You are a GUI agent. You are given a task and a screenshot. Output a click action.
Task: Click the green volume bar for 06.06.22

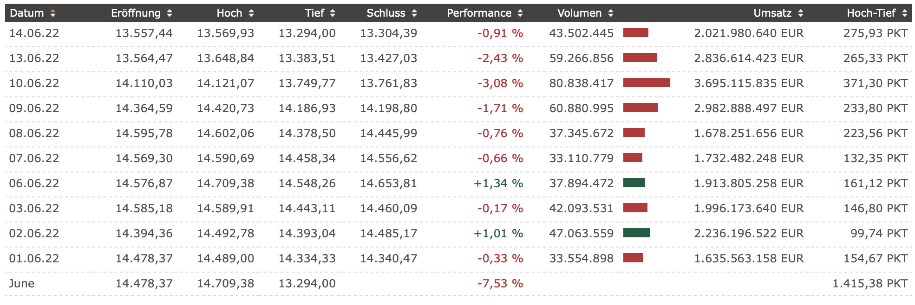(634, 183)
